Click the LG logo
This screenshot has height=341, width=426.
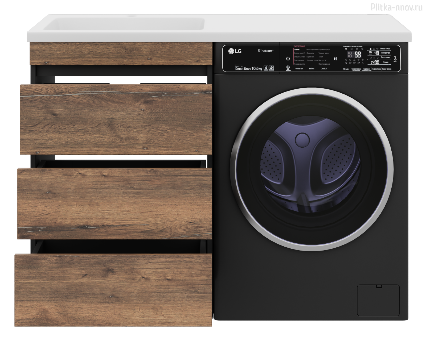click(x=235, y=51)
